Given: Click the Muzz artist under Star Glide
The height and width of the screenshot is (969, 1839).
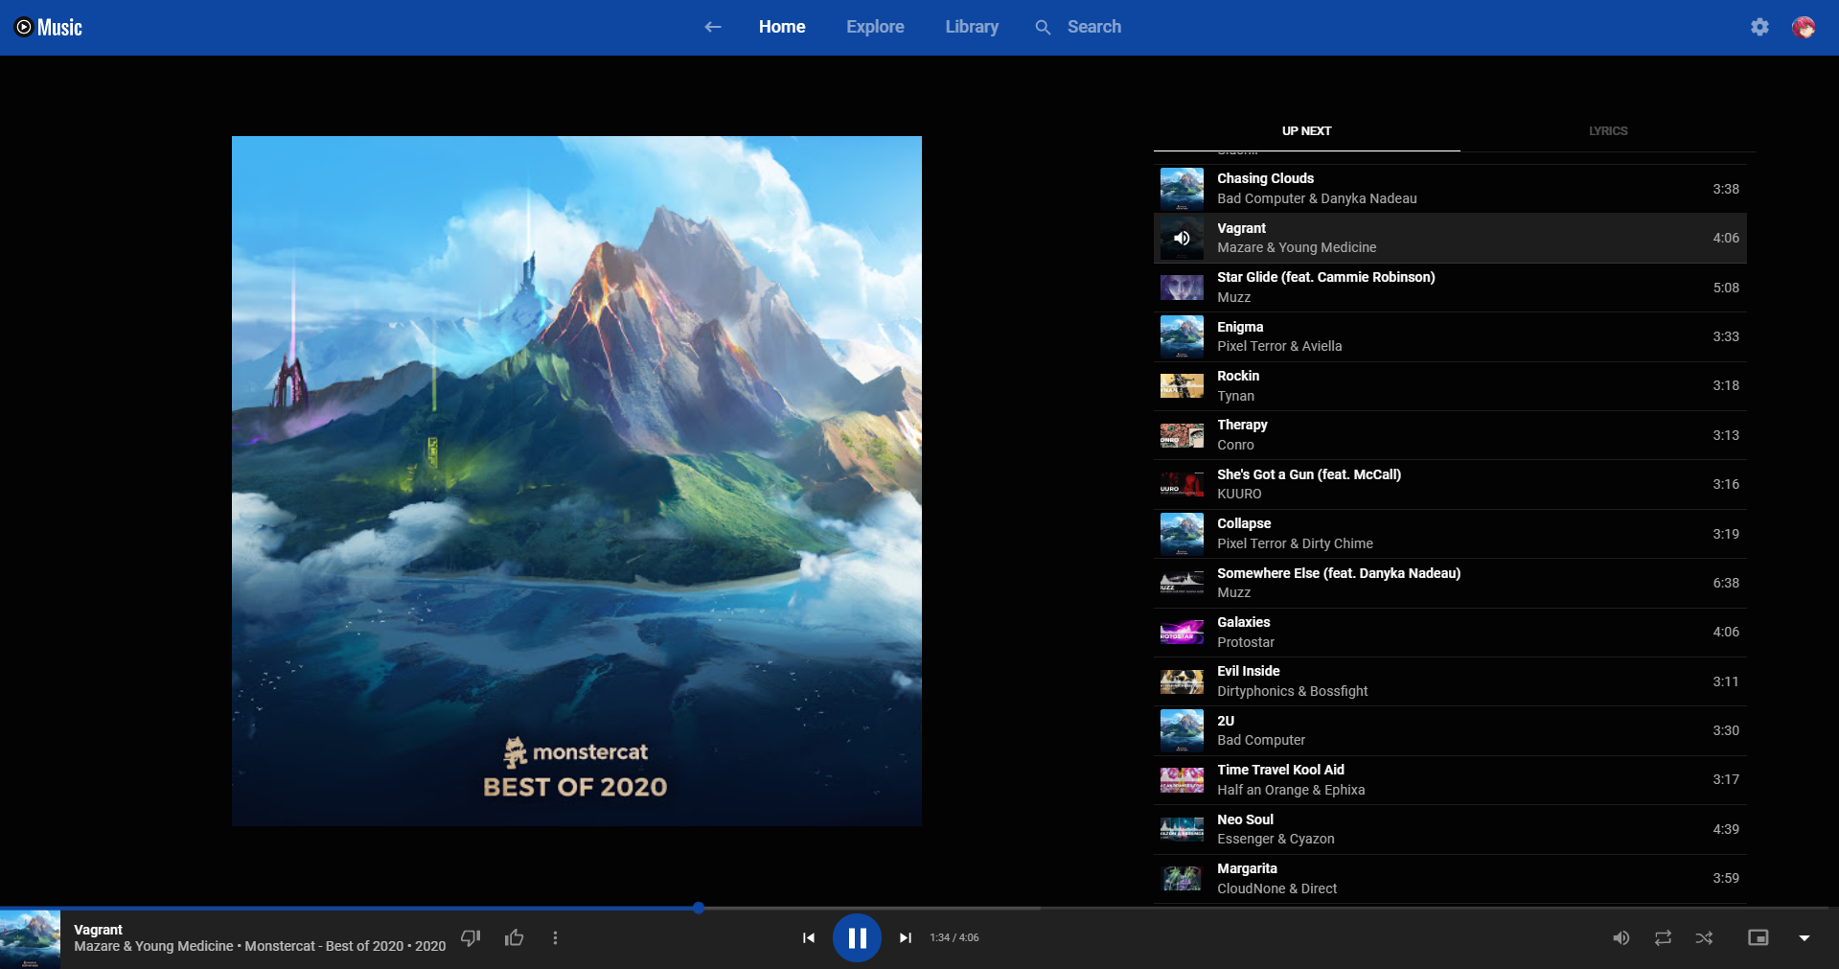Looking at the screenshot, I should [x=1234, y=297].
